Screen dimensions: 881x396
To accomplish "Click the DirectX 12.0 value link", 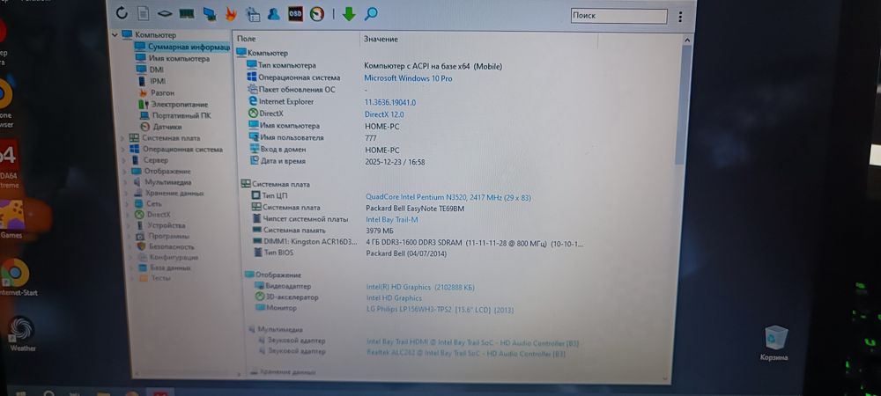I will (x=384, y=114).
